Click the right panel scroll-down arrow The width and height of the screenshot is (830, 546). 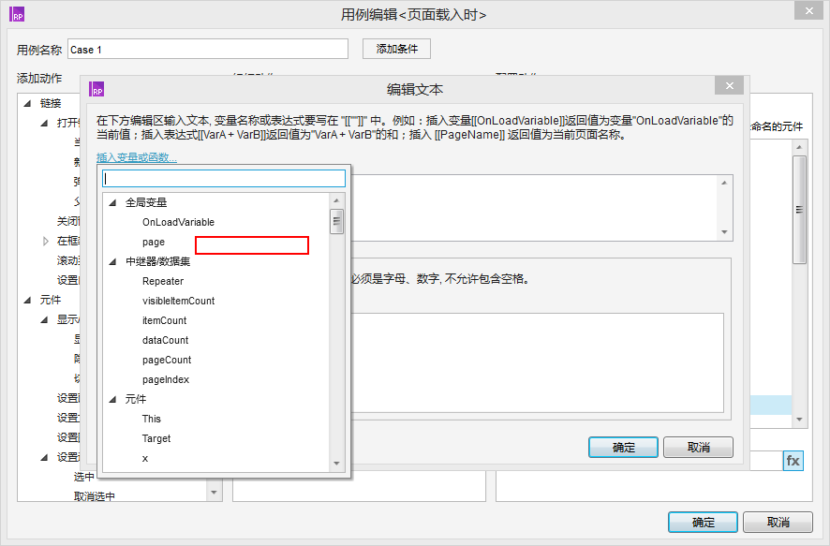pyautogui.click(x=799, y=420)
